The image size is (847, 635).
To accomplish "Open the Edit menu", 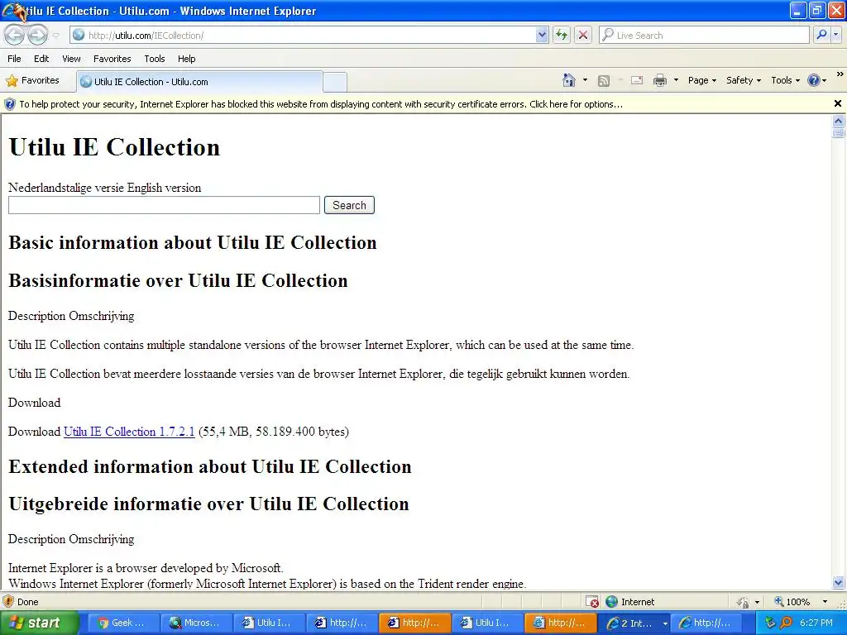I will click(x=41, y=59).
